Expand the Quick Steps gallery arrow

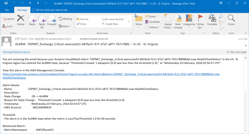pyautogui.click(x=129, y=21)
